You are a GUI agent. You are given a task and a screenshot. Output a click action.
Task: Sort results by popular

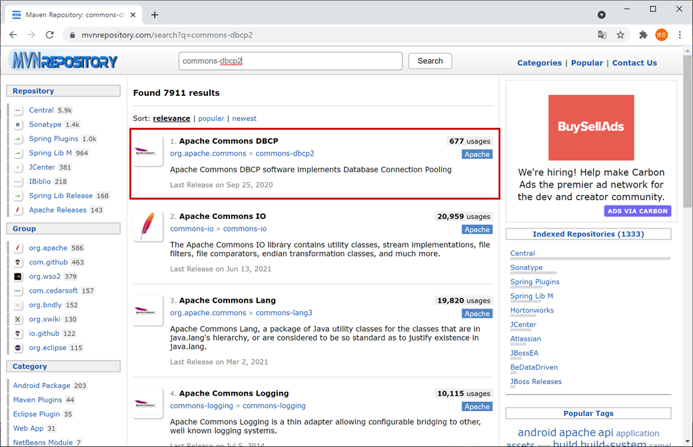point(211,118)
